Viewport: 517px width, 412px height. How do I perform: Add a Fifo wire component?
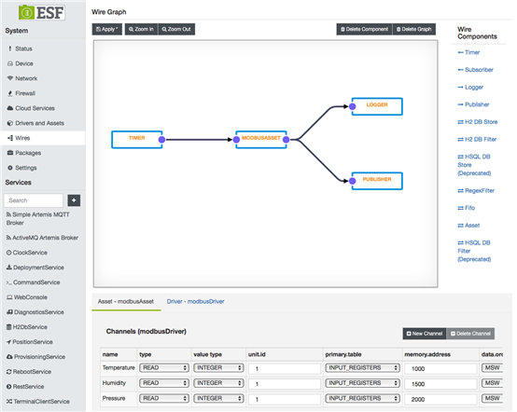(467, 208)
